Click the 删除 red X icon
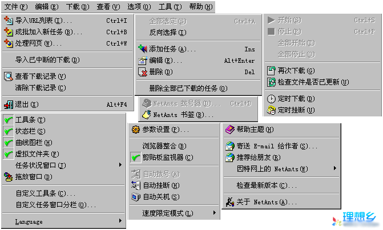Image resolution: width=383 pixels, height=230 pixels. (142, 72)
